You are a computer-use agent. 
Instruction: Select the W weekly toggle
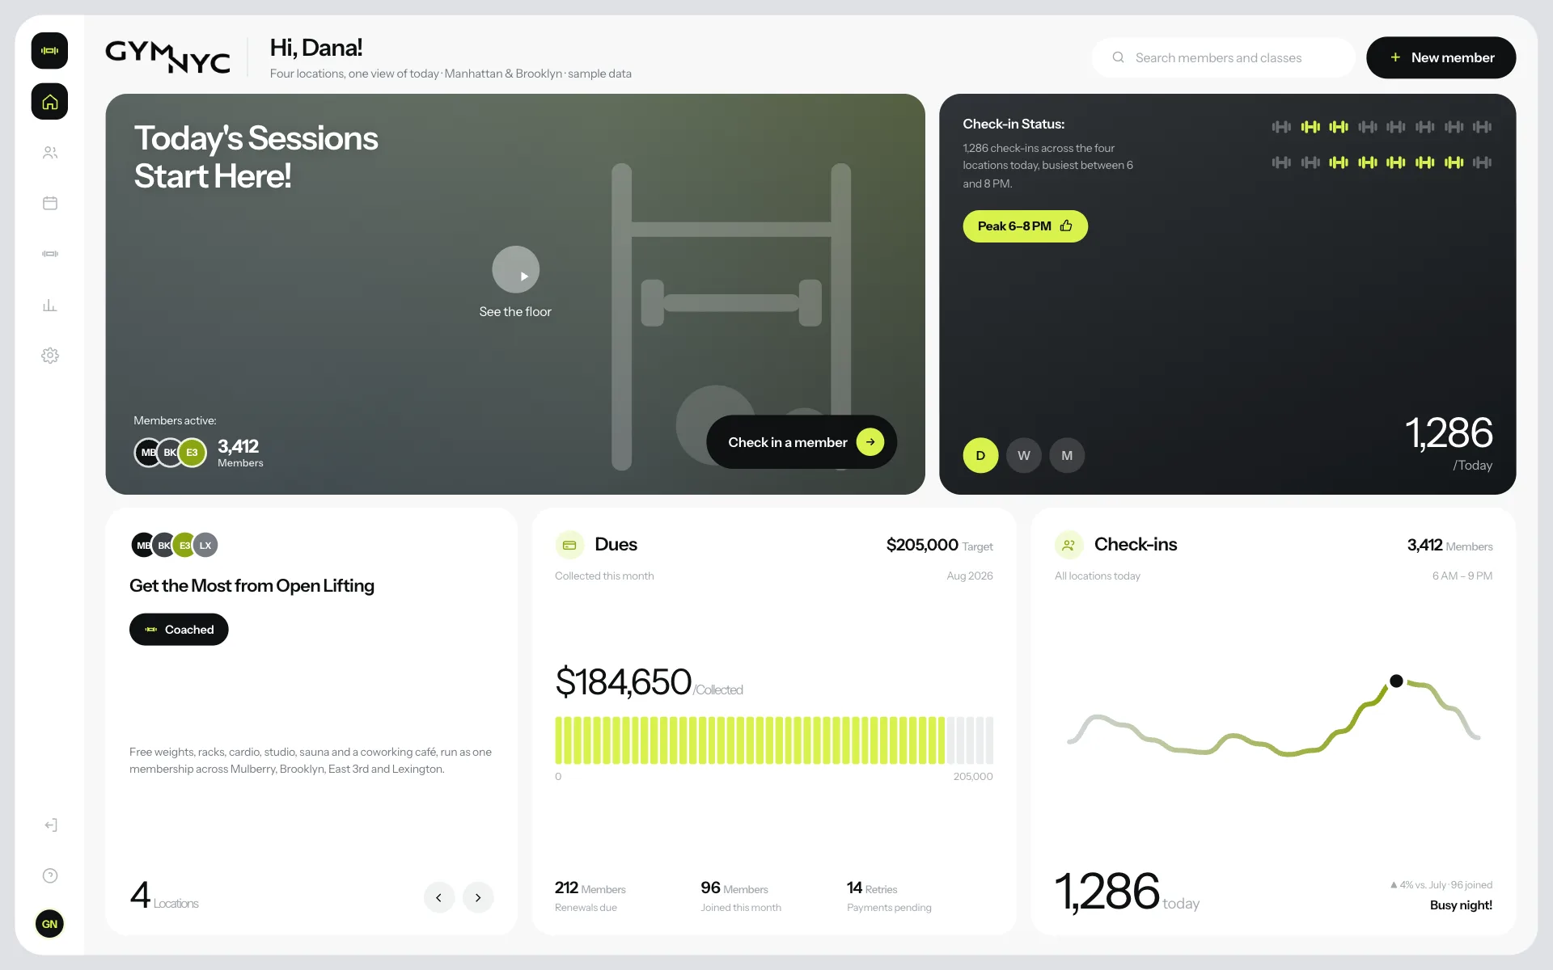tap(1024, 455)
